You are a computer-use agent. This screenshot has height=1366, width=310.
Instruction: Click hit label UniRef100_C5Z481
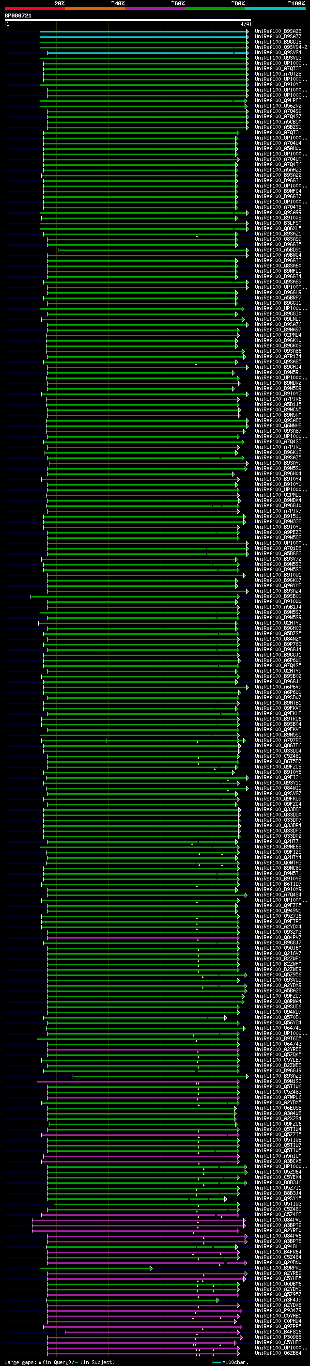278,756
